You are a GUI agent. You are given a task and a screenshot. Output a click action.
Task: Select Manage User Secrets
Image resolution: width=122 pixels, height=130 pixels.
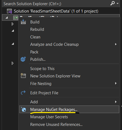[49, 117]
